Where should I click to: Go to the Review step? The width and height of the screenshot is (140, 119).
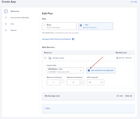14,30
